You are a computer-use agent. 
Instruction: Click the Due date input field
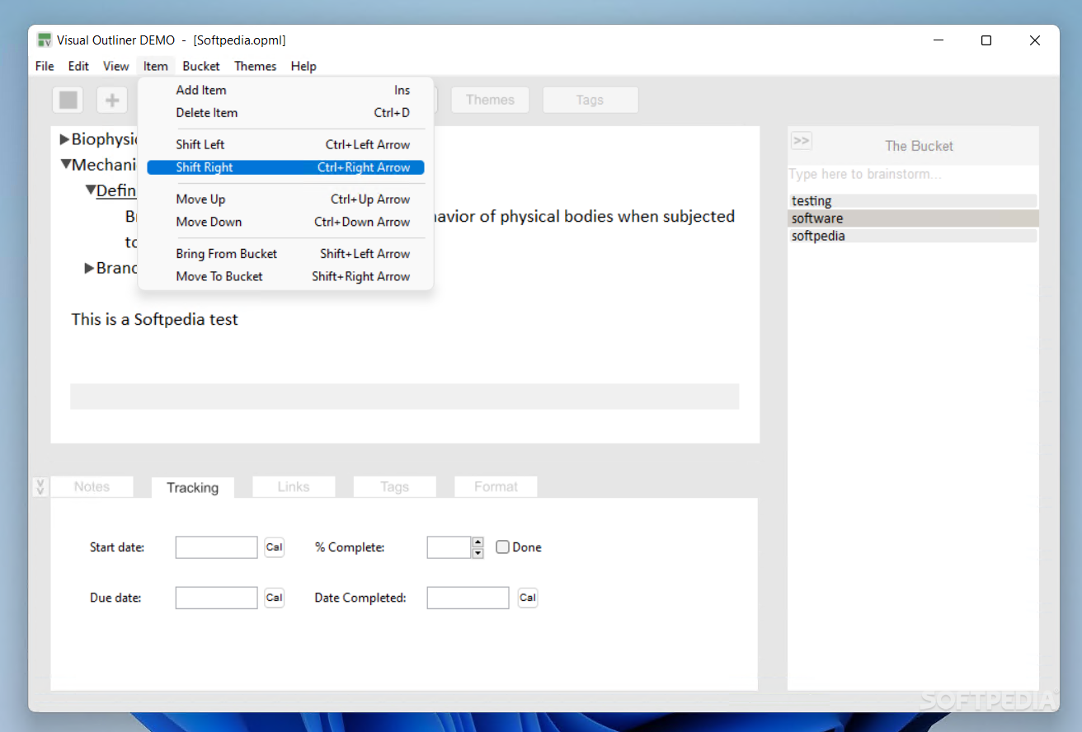tap(217, 598)
